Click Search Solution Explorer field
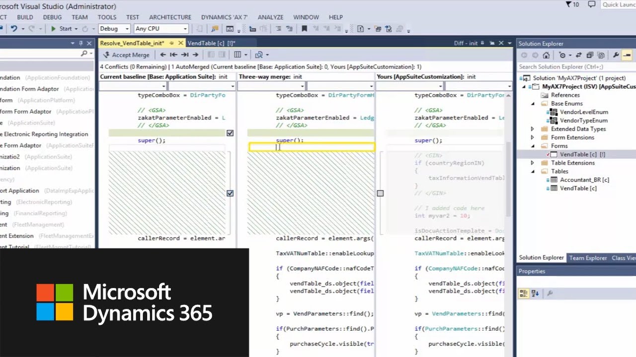The image size is (636, 357). pos(576,66)
